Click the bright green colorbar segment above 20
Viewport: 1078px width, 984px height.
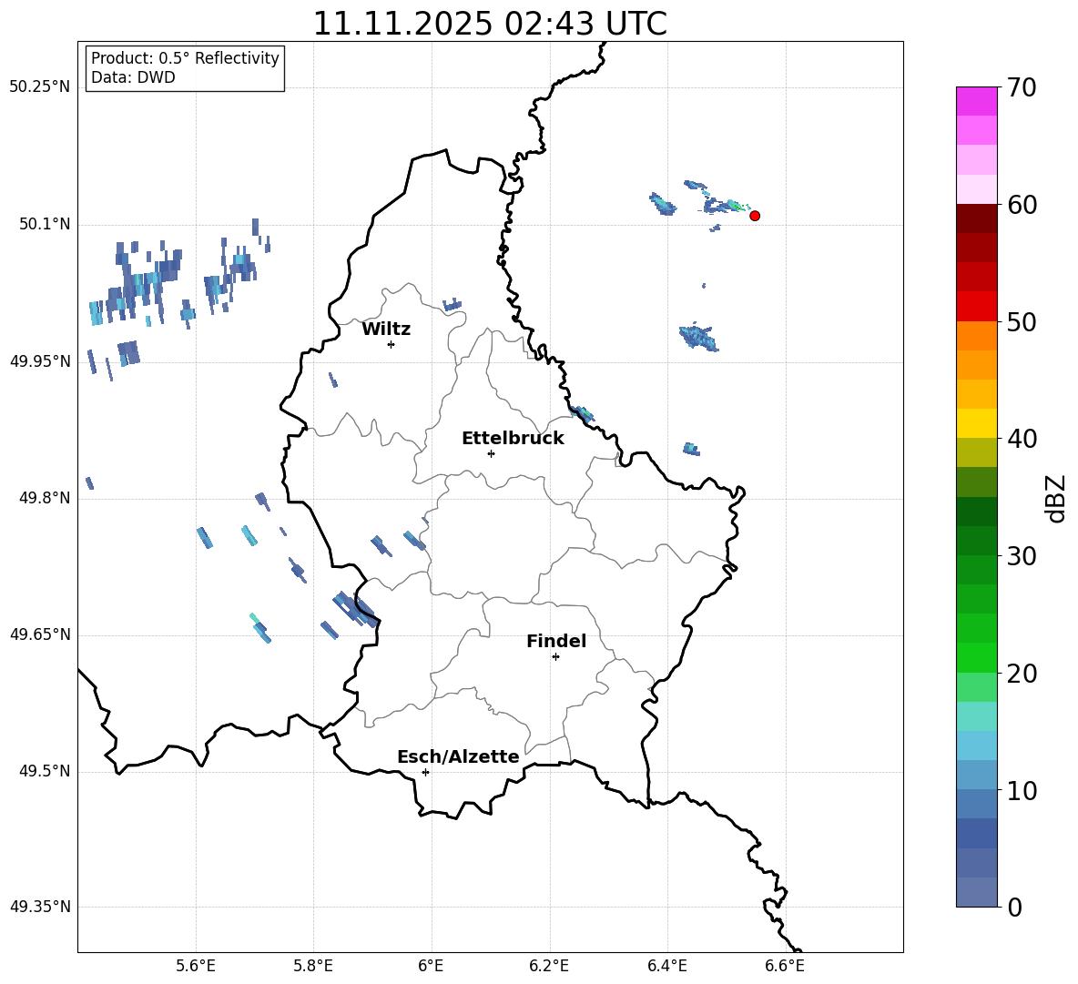pos(976,657)
